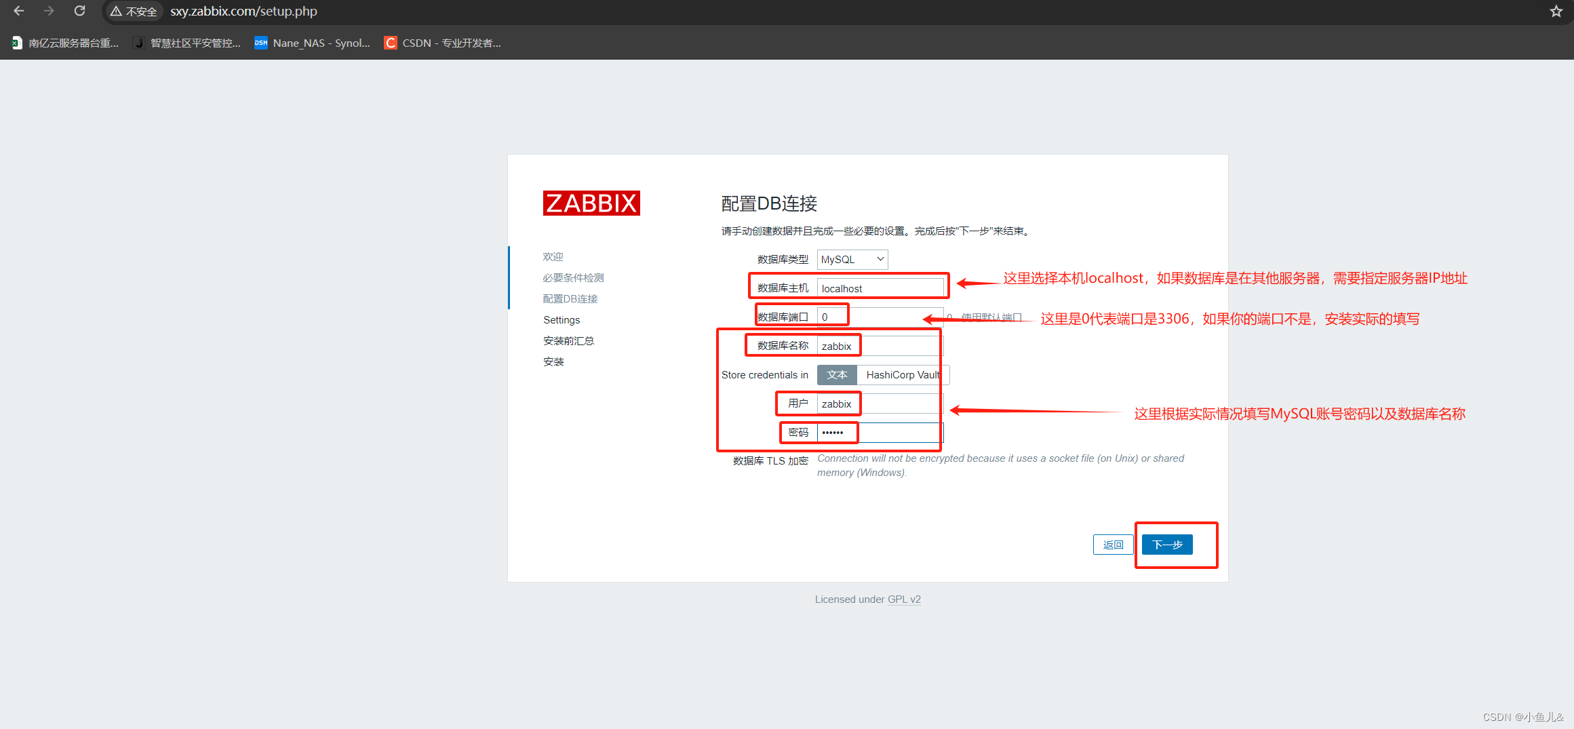Screen dimensions: 1574x729
Task: Click the 数据库 TLS 加密 label
Action: click(x=770, y=461)
